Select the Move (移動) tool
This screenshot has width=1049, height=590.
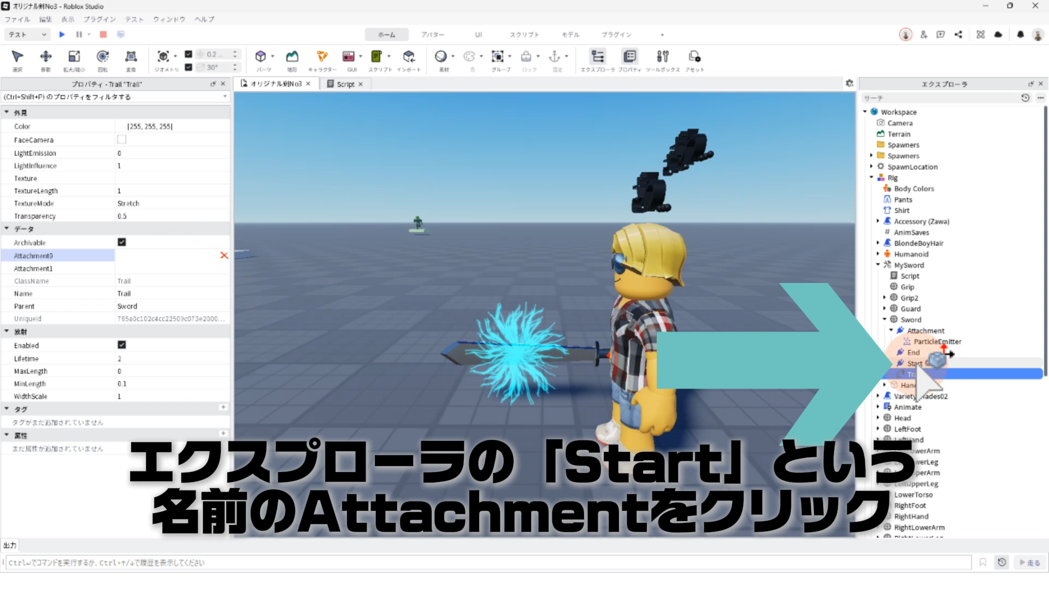(x=45, y=57)
